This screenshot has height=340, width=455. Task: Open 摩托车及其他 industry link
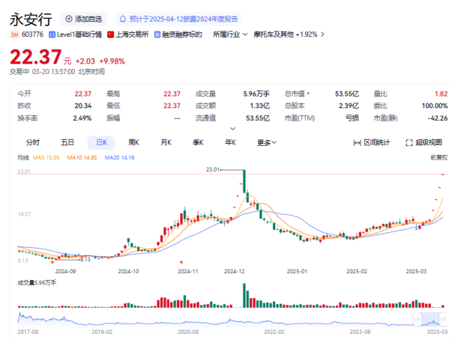[x=274, y=35]
